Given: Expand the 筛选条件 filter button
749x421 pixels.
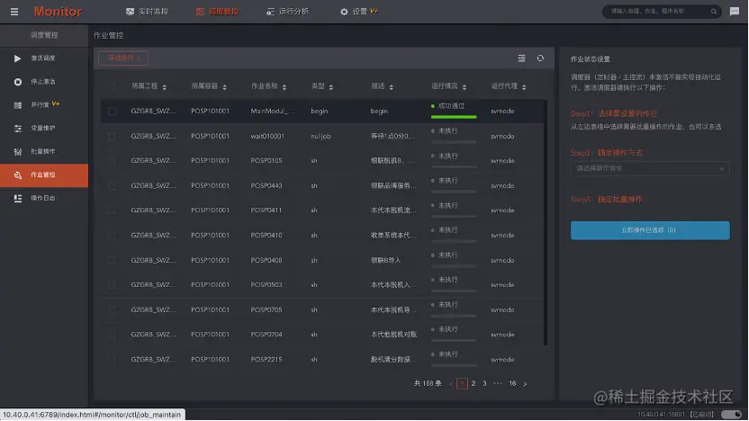Looking at the screenshot, I should [x=123, y=58].
